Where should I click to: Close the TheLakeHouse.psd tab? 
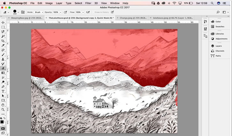(x=46, y=18)
